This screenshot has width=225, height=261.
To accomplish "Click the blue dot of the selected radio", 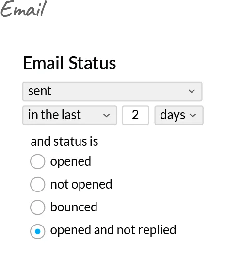I will point(38,231).
